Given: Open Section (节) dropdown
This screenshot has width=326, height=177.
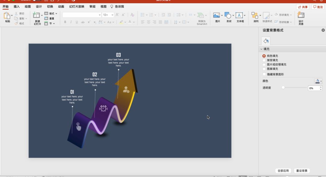Looking at the screenshot, I should click(50, 24).
